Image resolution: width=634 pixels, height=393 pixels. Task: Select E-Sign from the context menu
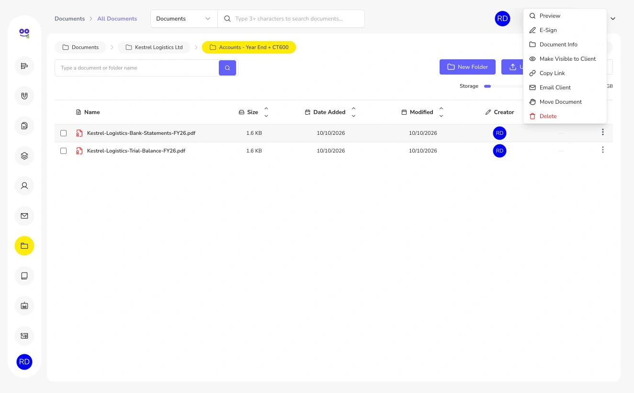(565, 30)
